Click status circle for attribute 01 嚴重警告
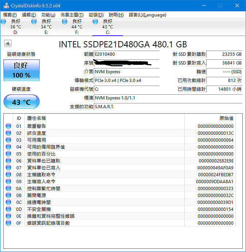Screen dimensions: 246x252 tap(8, 126)
